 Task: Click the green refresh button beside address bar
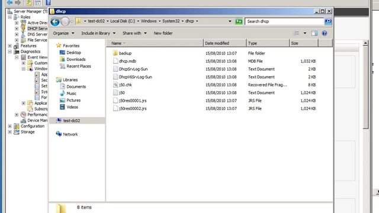(x=239, y=21)
